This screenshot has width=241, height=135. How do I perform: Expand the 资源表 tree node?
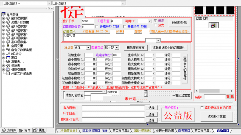tap(4, 66)
